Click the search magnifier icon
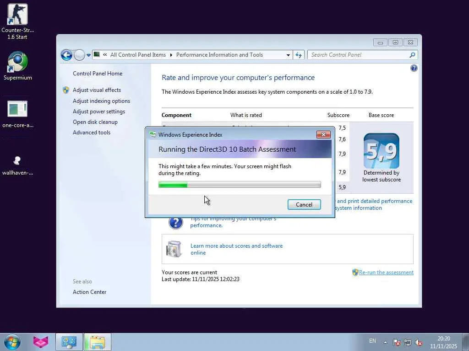This screenshot has width=469, height=351. (x=413, y=55)
